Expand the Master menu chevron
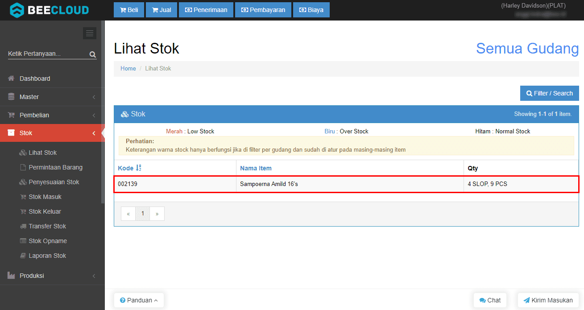This screenshot has height=310, width=584. tap(94, 97)
